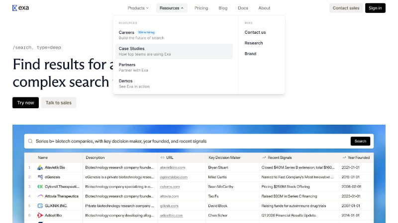Click the Try now button

(26, 103)
